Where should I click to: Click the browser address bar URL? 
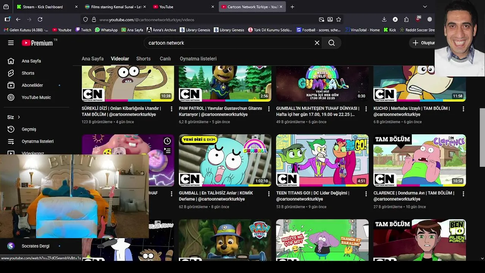(147, 20)
